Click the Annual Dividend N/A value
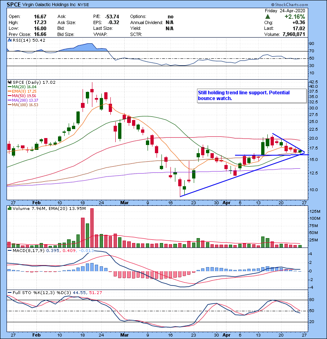Image resolution: width=327 pixels, height=339 pixels. (x=170, y=22)
